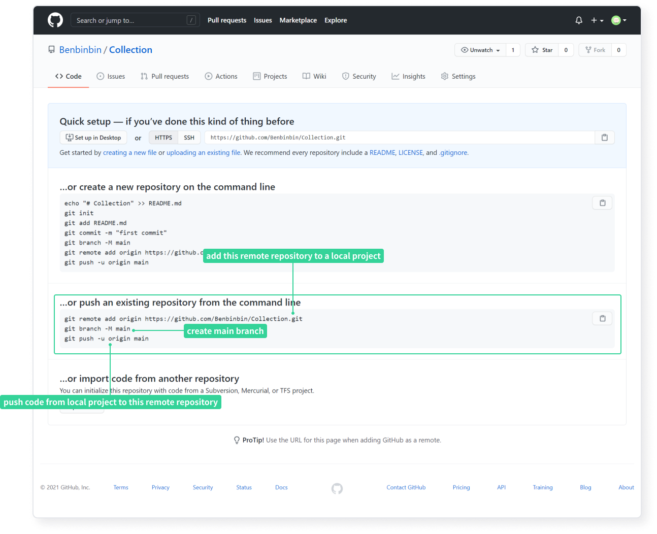
Task: Switch to the Wiki tab
Action: pyautogui.click(x=314, y=76)
